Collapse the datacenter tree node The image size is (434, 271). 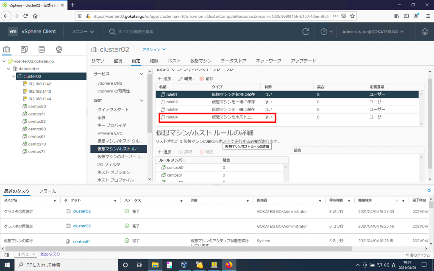coord(8,69)
